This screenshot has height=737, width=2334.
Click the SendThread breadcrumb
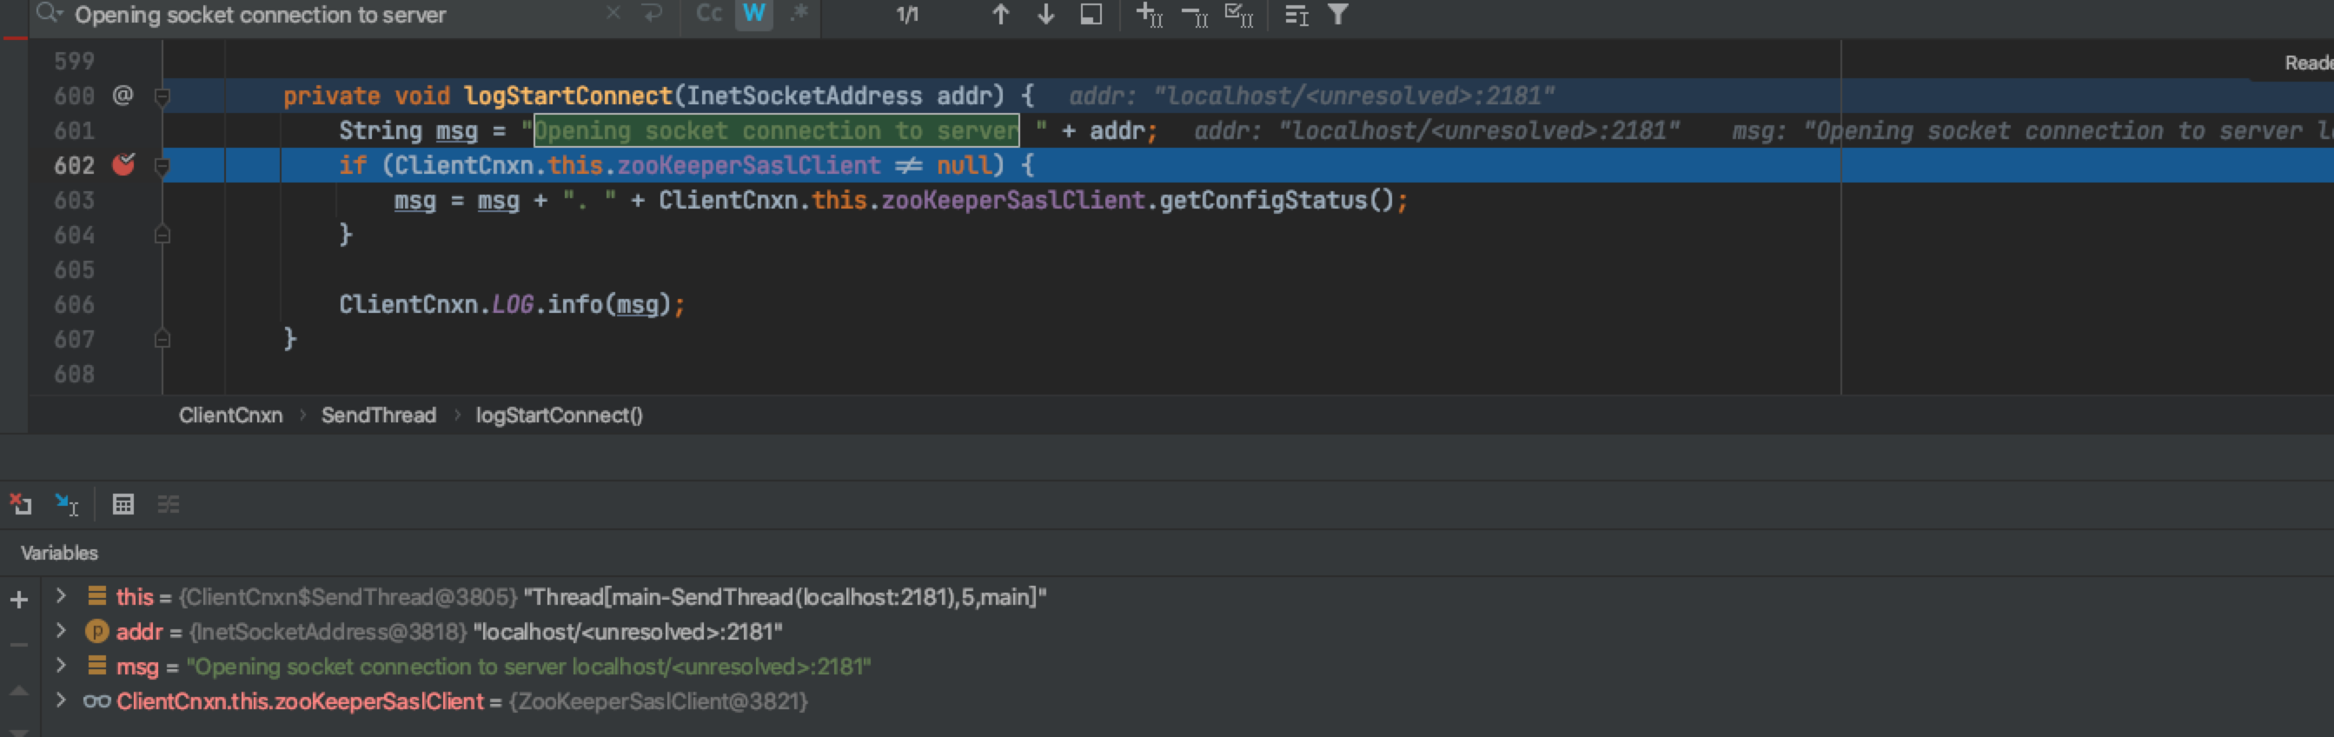pos(378,415)
